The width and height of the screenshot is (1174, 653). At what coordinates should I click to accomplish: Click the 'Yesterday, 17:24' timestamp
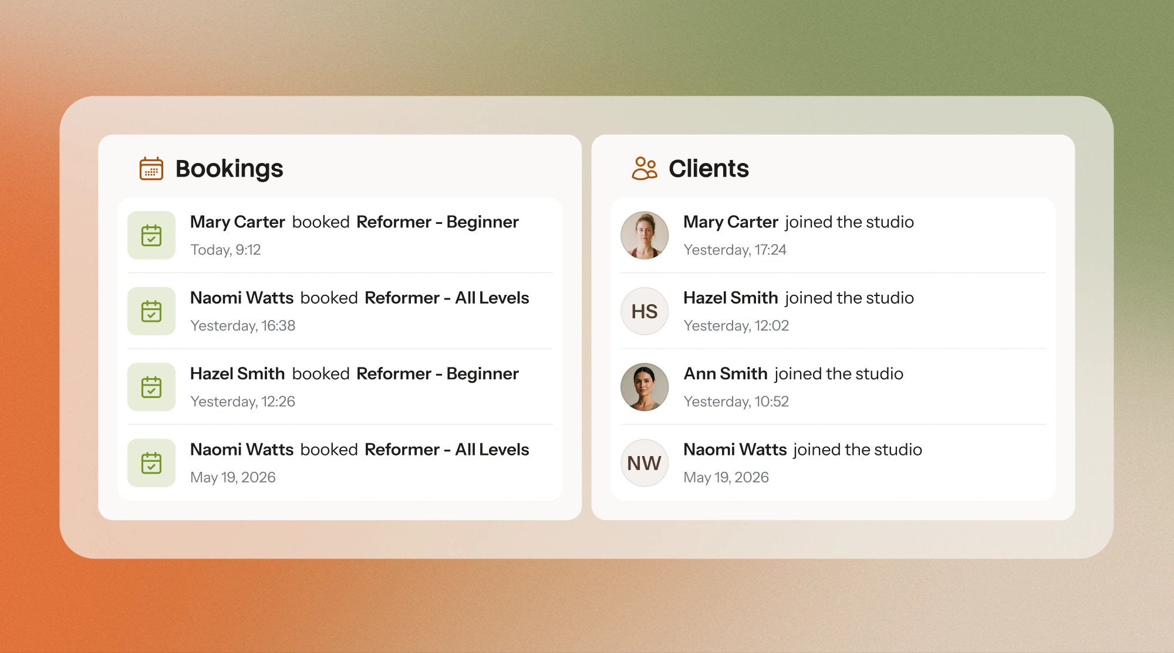pyautogui.click(x=735, y=250)
